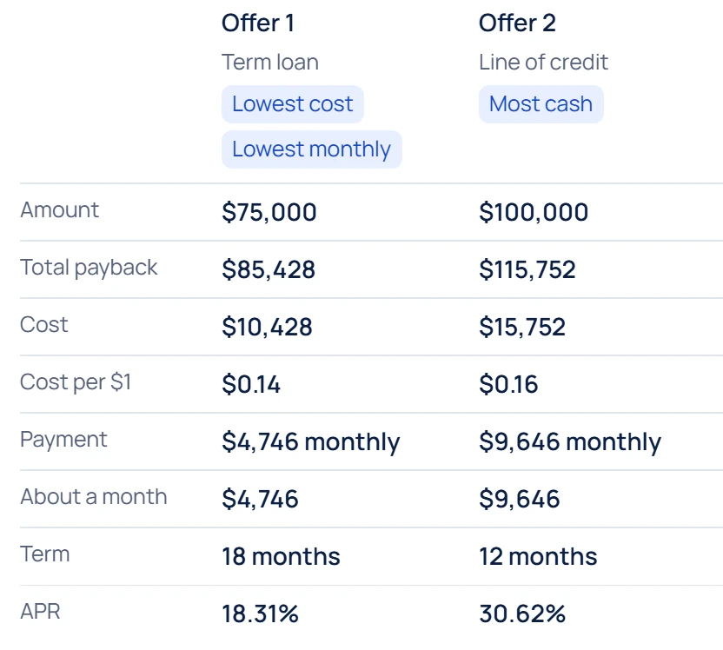The width and height of the screenshot is (723, 650).
Task: Click the Lowest cost badge
Action: 292,104
